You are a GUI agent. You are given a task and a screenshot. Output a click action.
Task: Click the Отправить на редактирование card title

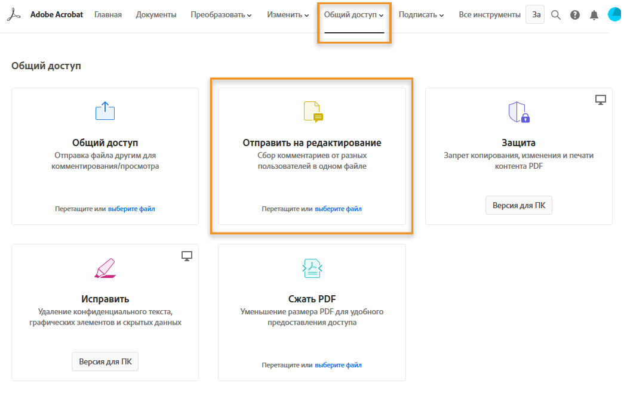click(312, 143)
